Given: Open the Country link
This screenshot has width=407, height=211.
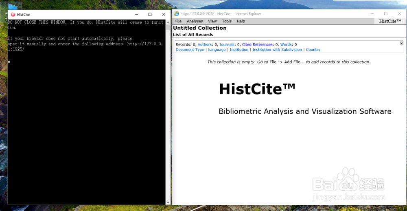Looking at the screenshot, I should coord(313,50).
